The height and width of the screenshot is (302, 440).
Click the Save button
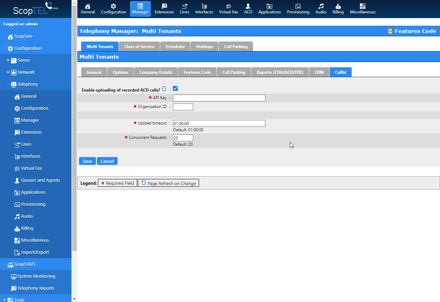pos(87,161)
